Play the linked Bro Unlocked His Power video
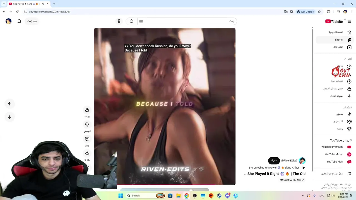The width and height of the screenshot is (356, 200). pos(277,168)
